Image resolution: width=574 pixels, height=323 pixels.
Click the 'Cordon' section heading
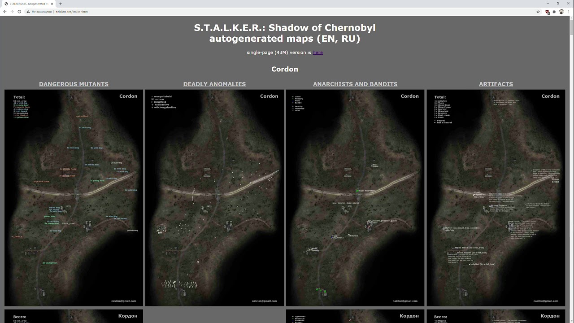coord(285,69)
